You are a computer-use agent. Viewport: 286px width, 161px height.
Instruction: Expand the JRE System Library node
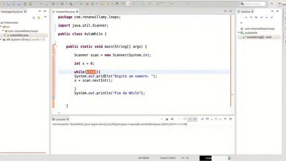1,39
